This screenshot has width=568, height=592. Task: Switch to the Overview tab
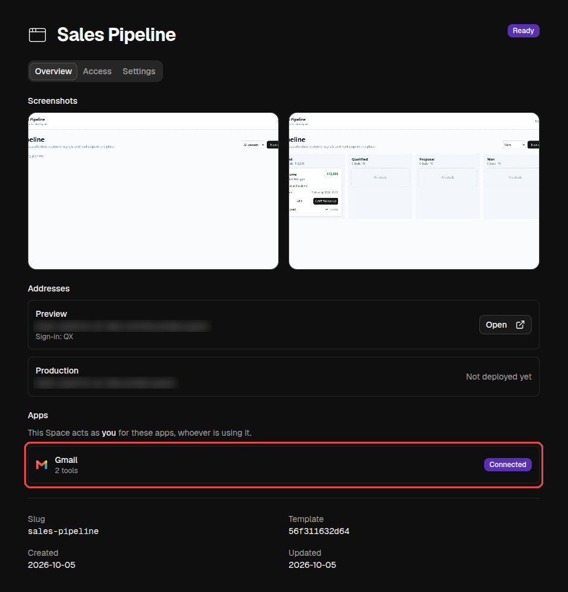coord(53,71)
